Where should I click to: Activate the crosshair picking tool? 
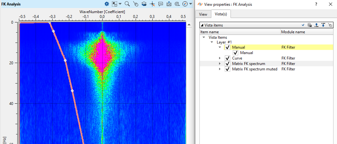[152, 4]
